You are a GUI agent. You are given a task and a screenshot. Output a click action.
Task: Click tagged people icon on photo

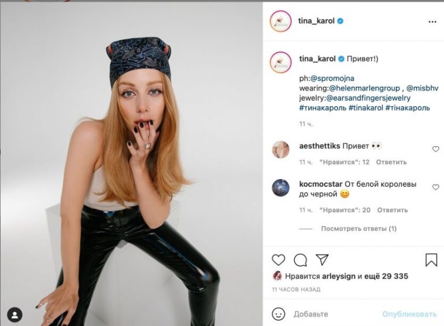[14, 314]
